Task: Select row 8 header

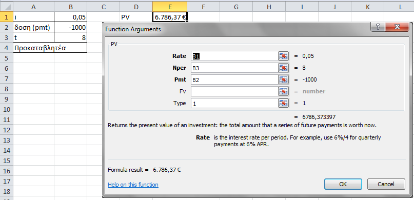Action: pos(7,89)
